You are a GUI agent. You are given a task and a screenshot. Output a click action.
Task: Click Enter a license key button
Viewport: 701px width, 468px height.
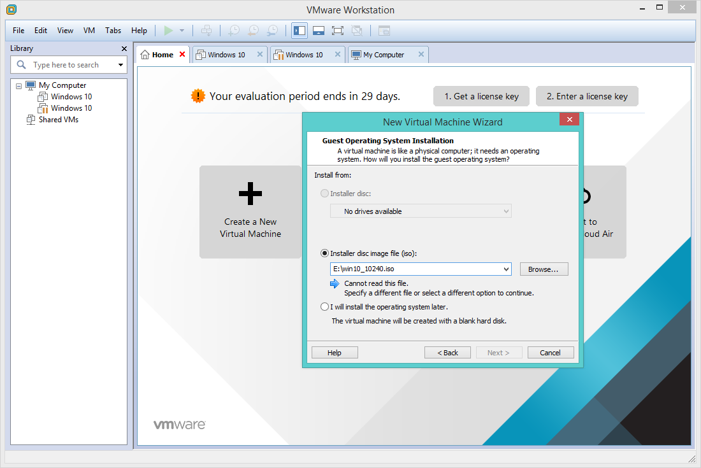pos(587,96)
